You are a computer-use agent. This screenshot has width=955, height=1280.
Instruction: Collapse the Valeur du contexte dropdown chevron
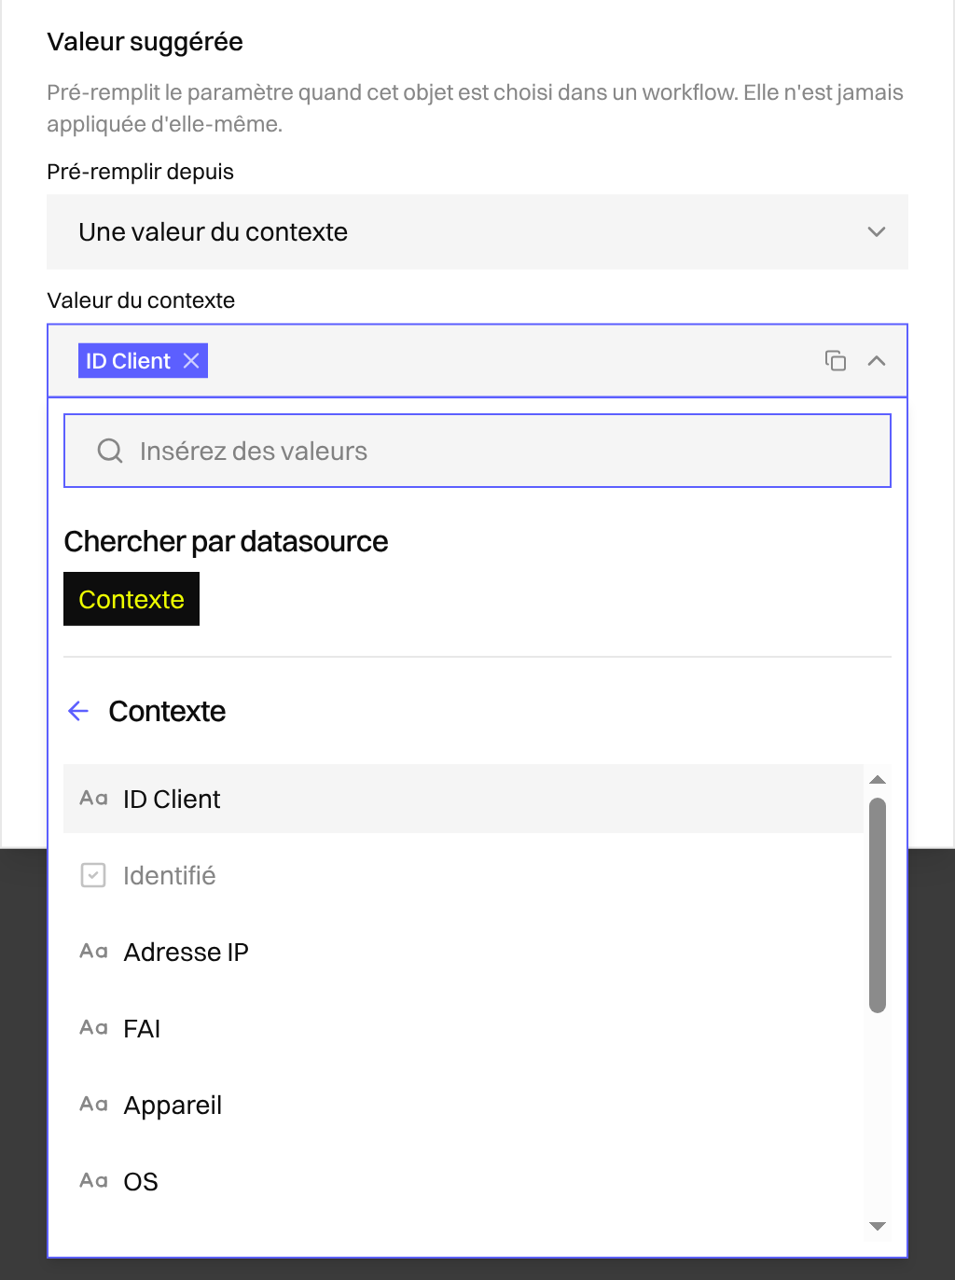[x=877, y=361]
